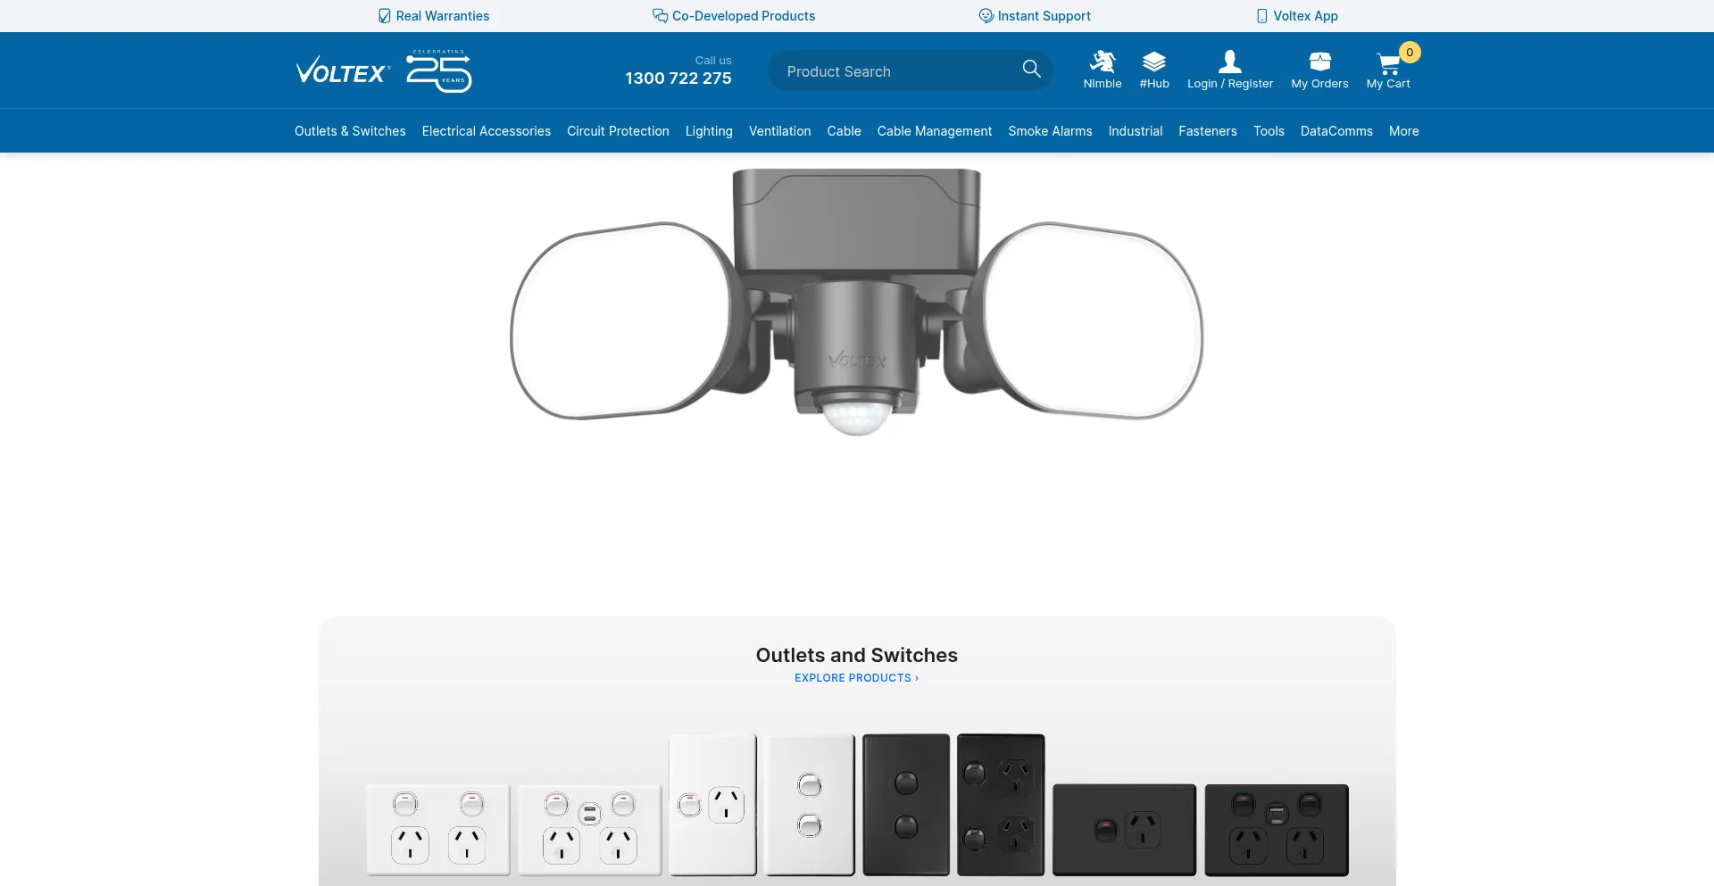Open Smoke Alarms menu
This screenshot has height=886, width=1714.
pyautogui.click(x=1050, y=131)
